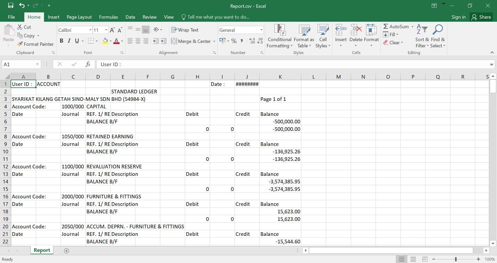Open the General number format dropdown
The width and height of the screenshot is (497, 263).
261,30
